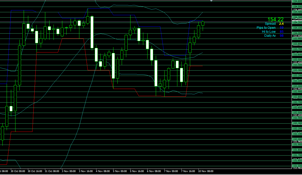
Task: Click the 153.000 price level tag
Action: click(297, 86)
